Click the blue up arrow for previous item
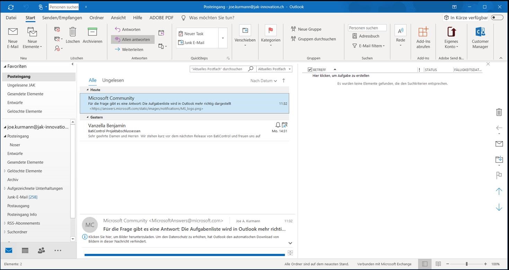509x270 pixels. (499, 191)
